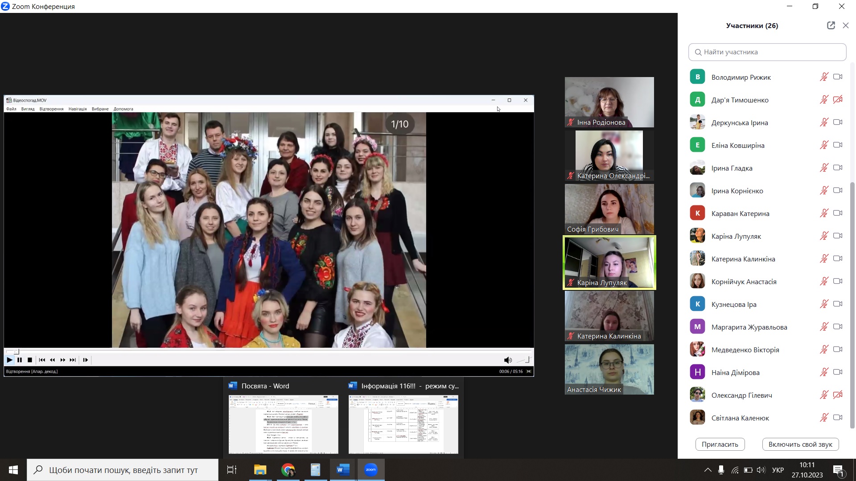The height and width of the screenshot is (481, 856).
Task: Open the Навігація menu
Action: coord(78,109)
